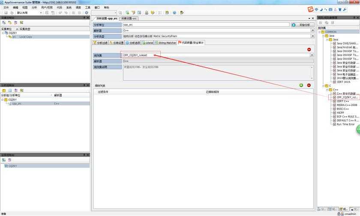Click the 开始分析 start analysis button

click(x=303, y=25)
